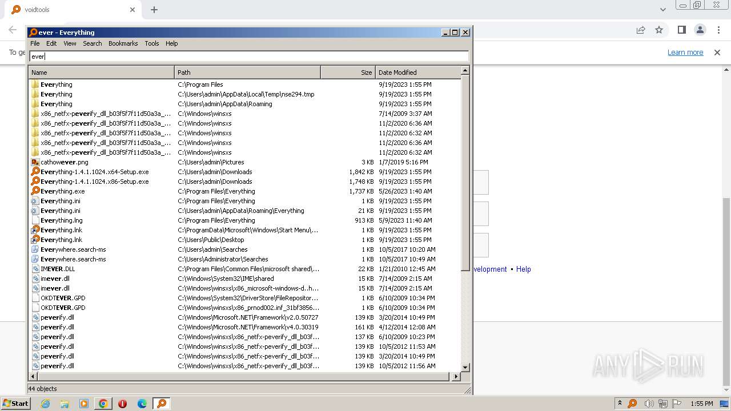731x411 pixels.
Task: Show hidden tray icons arrow
Action: [x=620, y=404]
